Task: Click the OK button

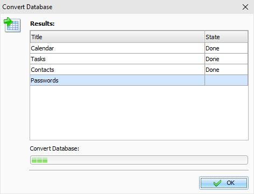Action: coord(224,183)
